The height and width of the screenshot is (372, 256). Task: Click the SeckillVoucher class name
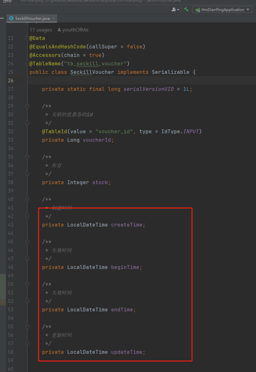coord(92,72)
